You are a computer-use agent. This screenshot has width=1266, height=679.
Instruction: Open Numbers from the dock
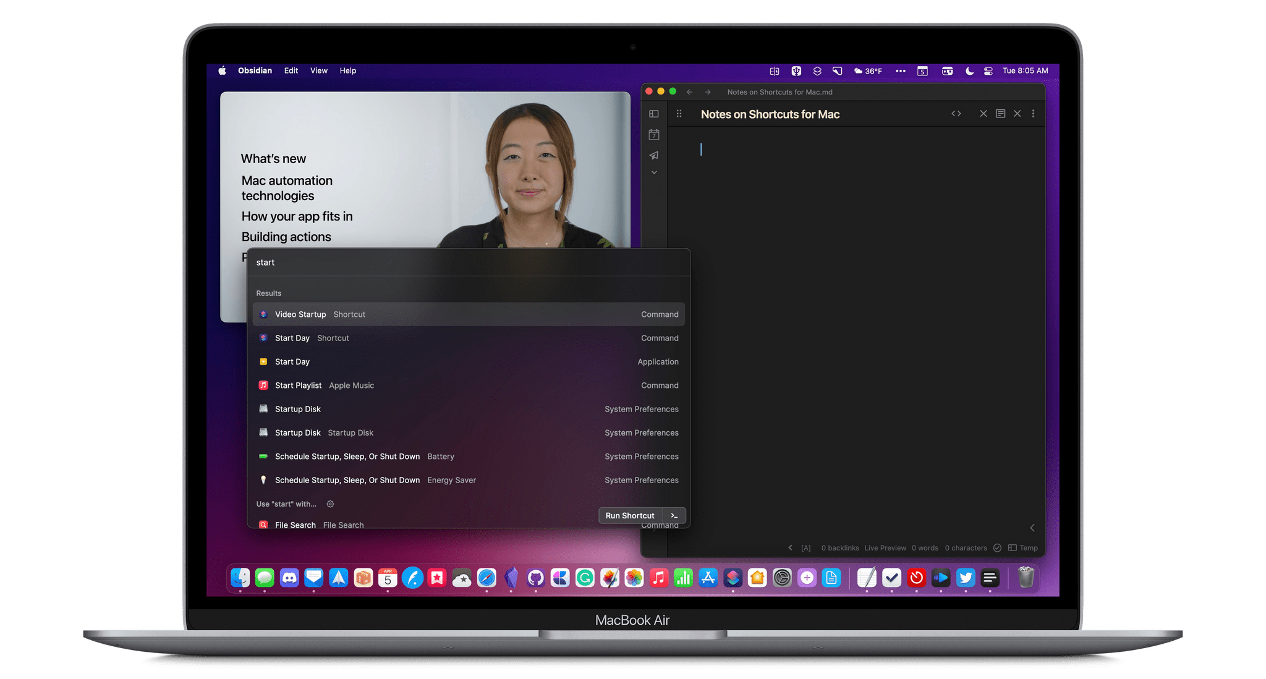(684, 578)
